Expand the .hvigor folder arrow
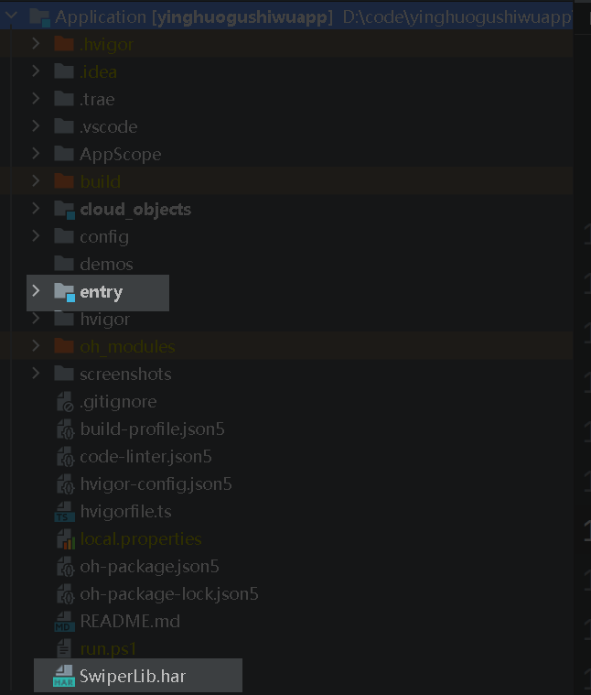 click(36, 44)
